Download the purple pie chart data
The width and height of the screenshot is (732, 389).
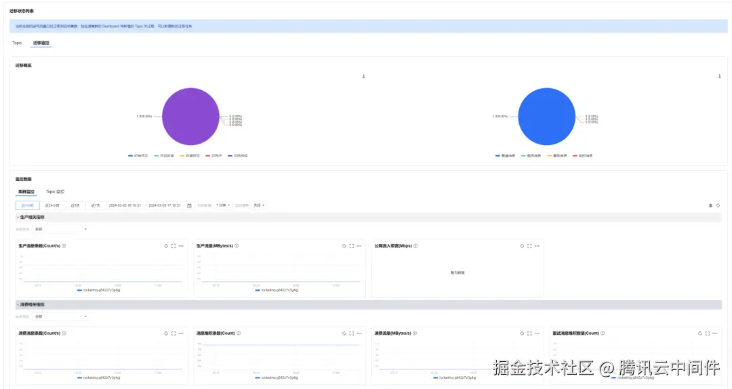pyautogui.click(x=364, y=76)
